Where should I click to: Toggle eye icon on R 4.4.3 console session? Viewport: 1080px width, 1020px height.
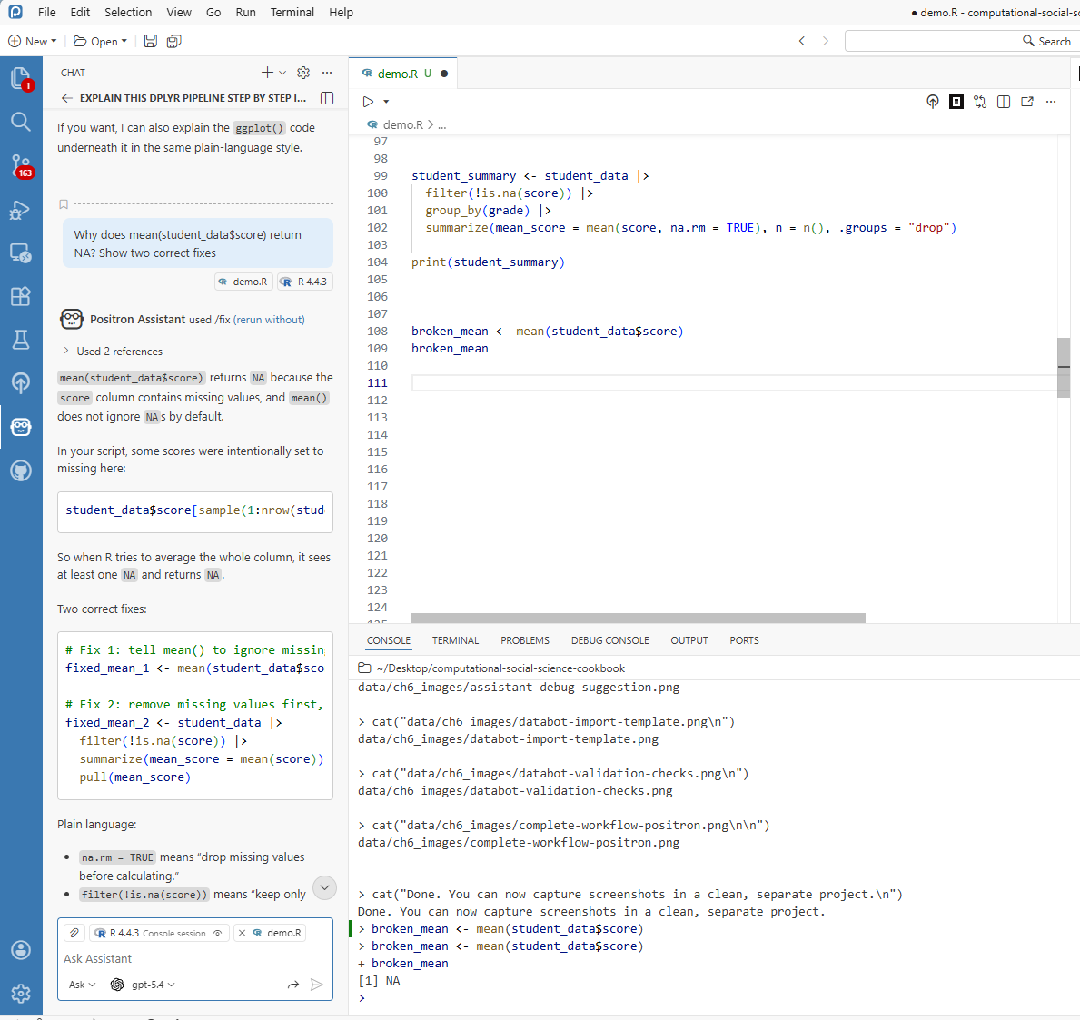(x=217, y=933)
